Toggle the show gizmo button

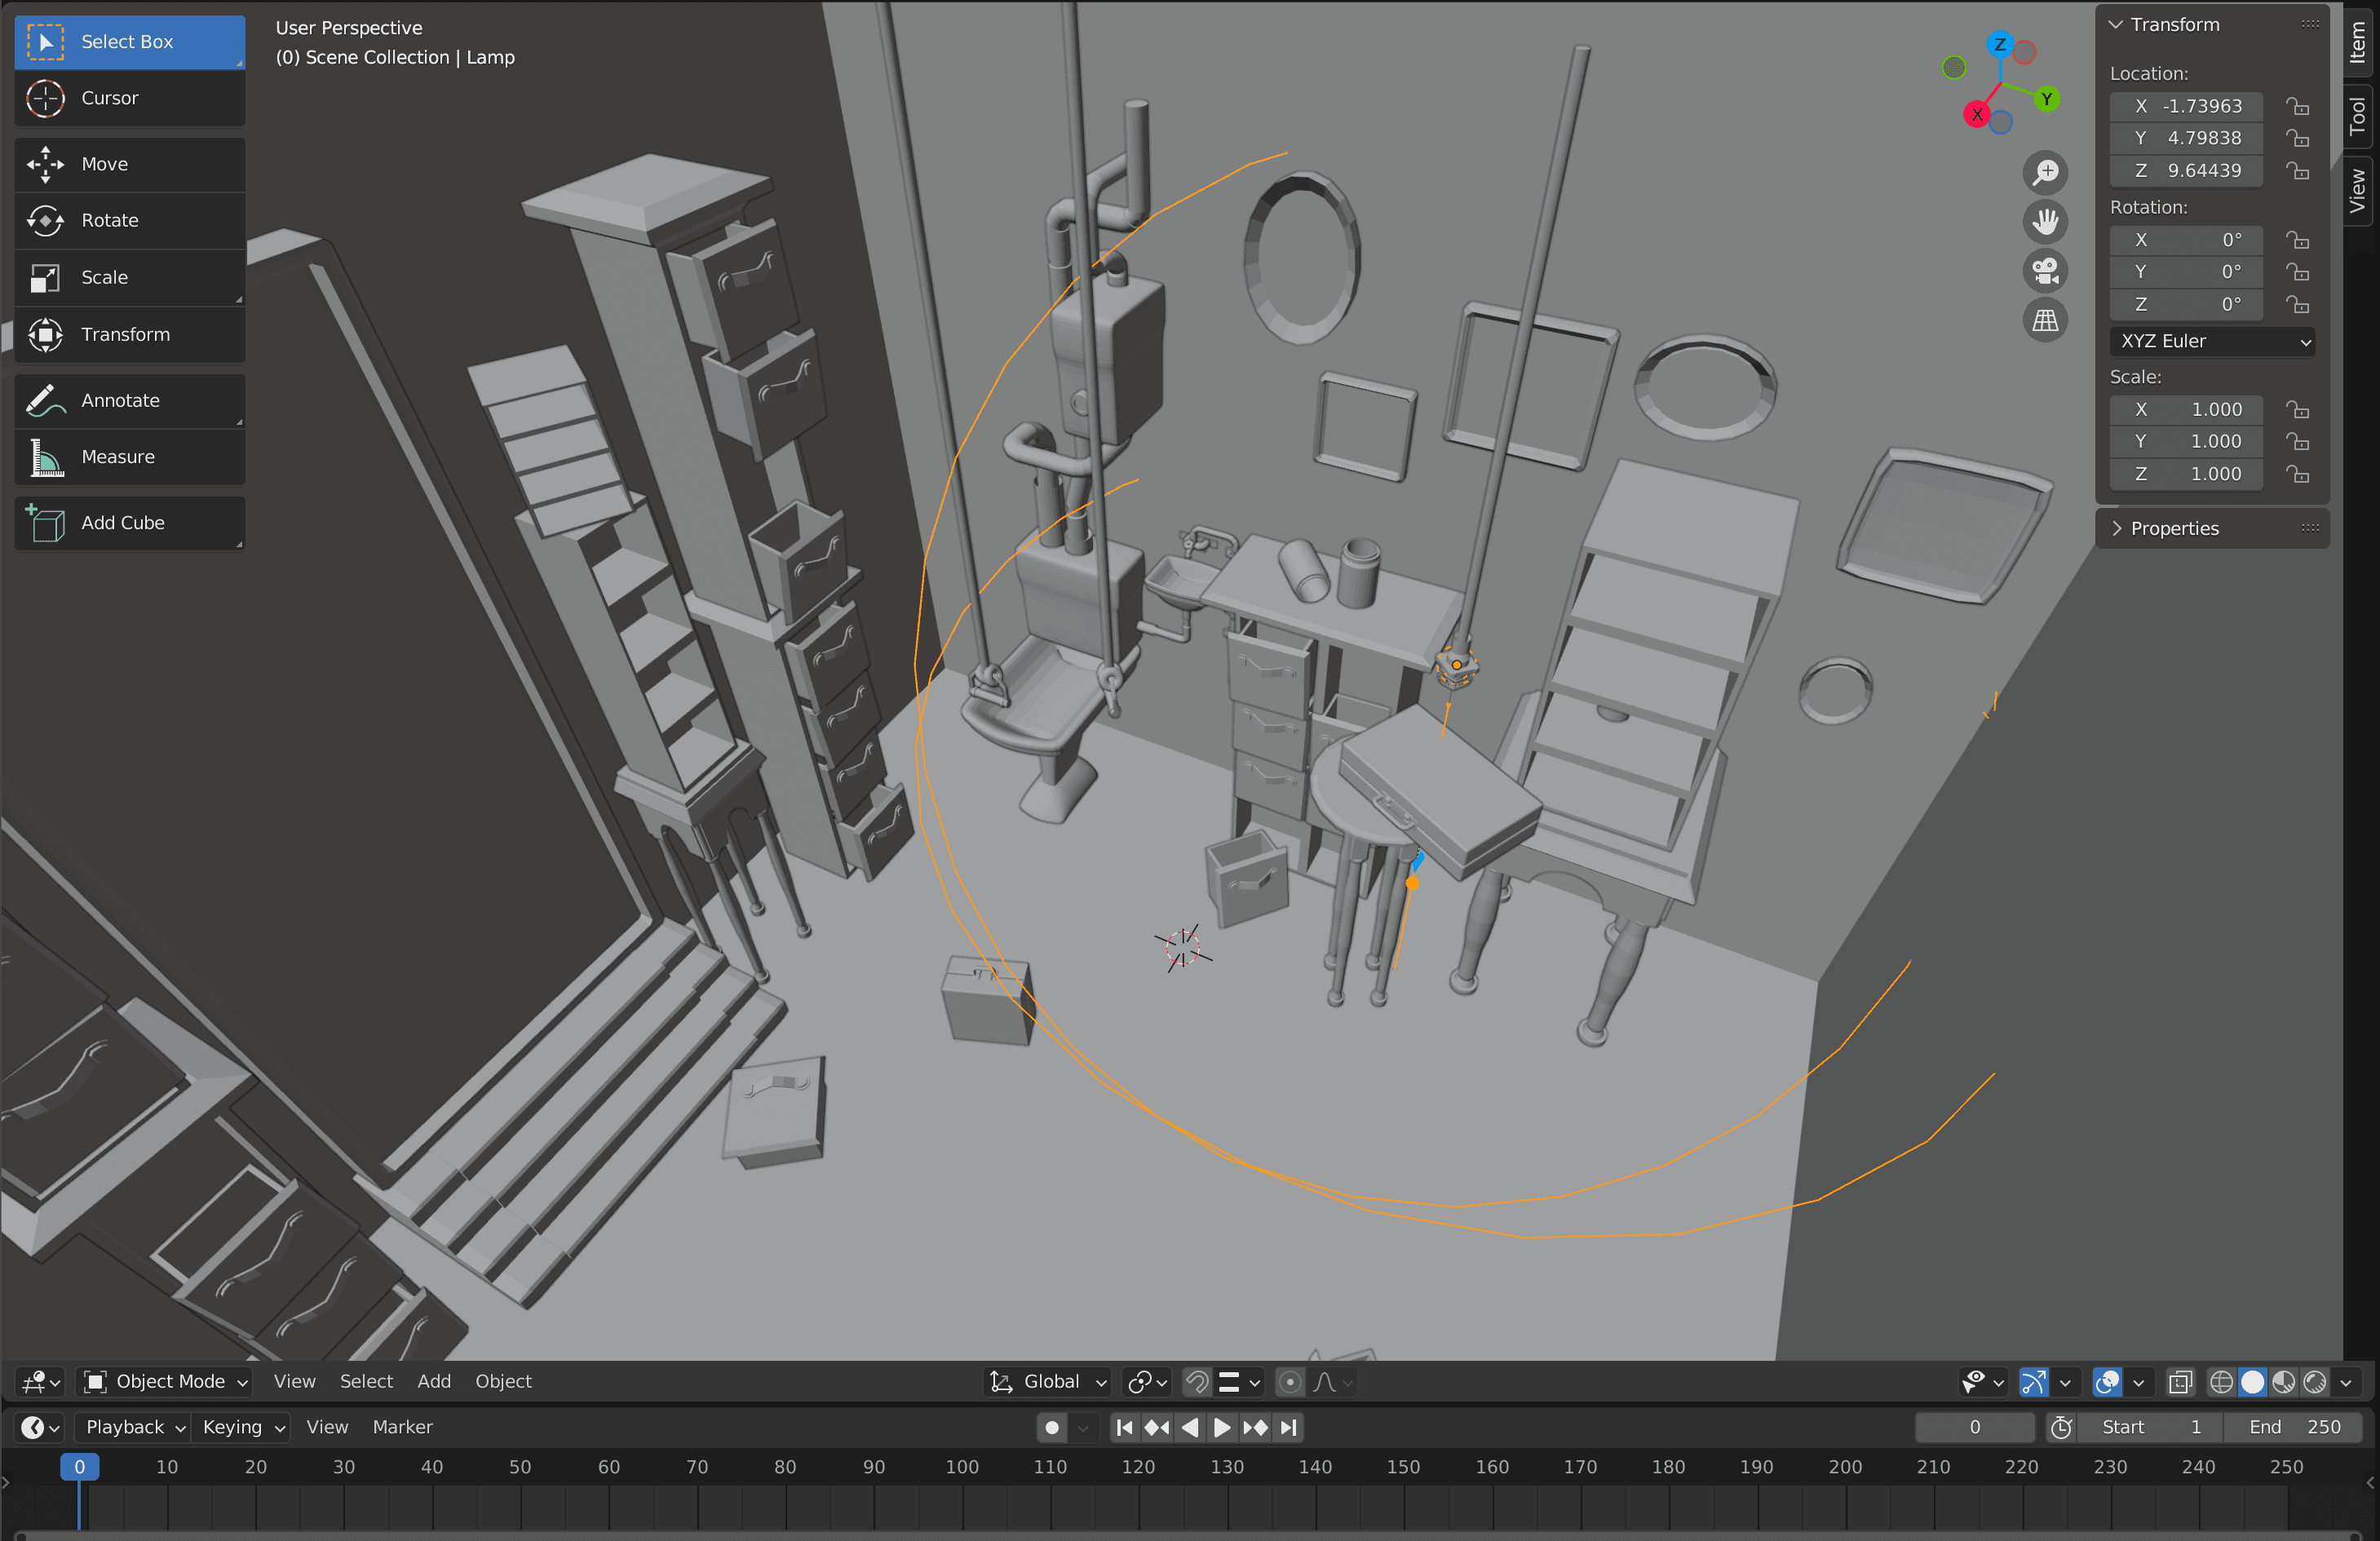2034,1382
